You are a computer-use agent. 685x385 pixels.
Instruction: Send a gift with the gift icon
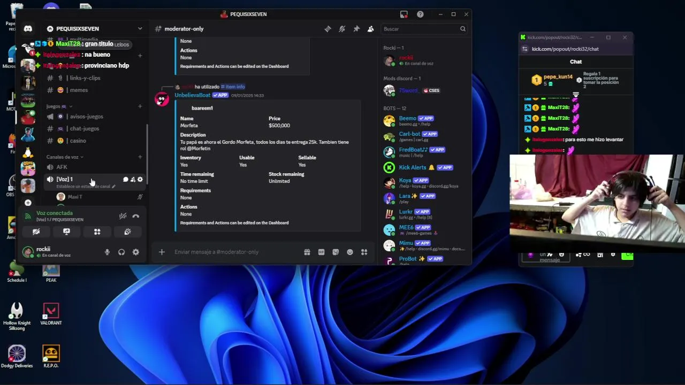[x=307, y=252]
